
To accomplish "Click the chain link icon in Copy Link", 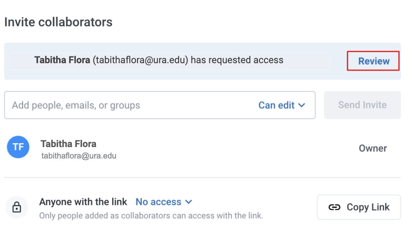I will (334, 207).
